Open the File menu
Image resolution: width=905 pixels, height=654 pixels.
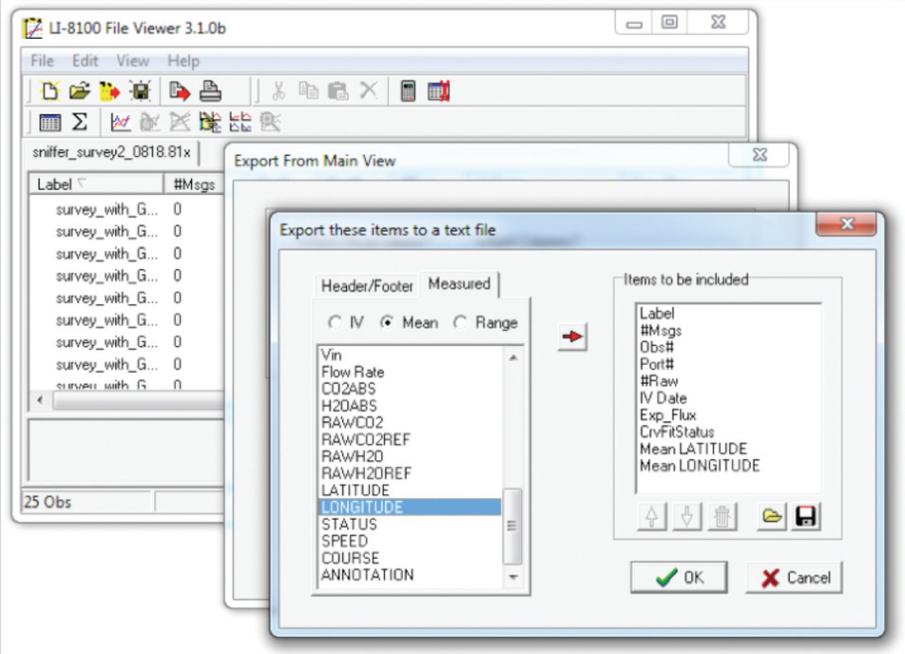42,61
